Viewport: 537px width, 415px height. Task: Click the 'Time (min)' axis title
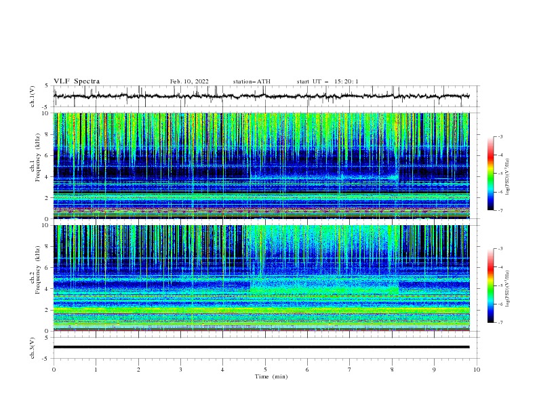271,376
